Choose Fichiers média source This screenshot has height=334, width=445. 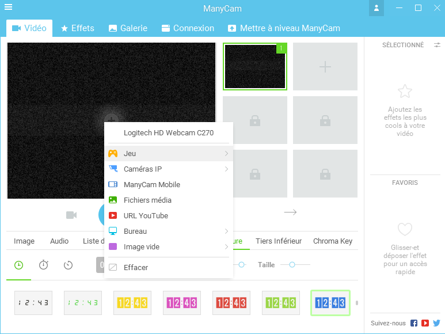169,200
